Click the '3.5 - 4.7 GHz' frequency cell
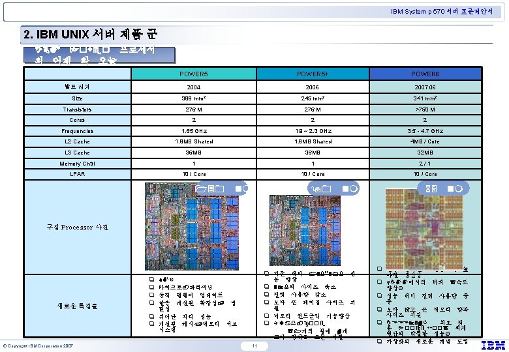The height and width of the screenshot is (352, 509). [425, 131]
